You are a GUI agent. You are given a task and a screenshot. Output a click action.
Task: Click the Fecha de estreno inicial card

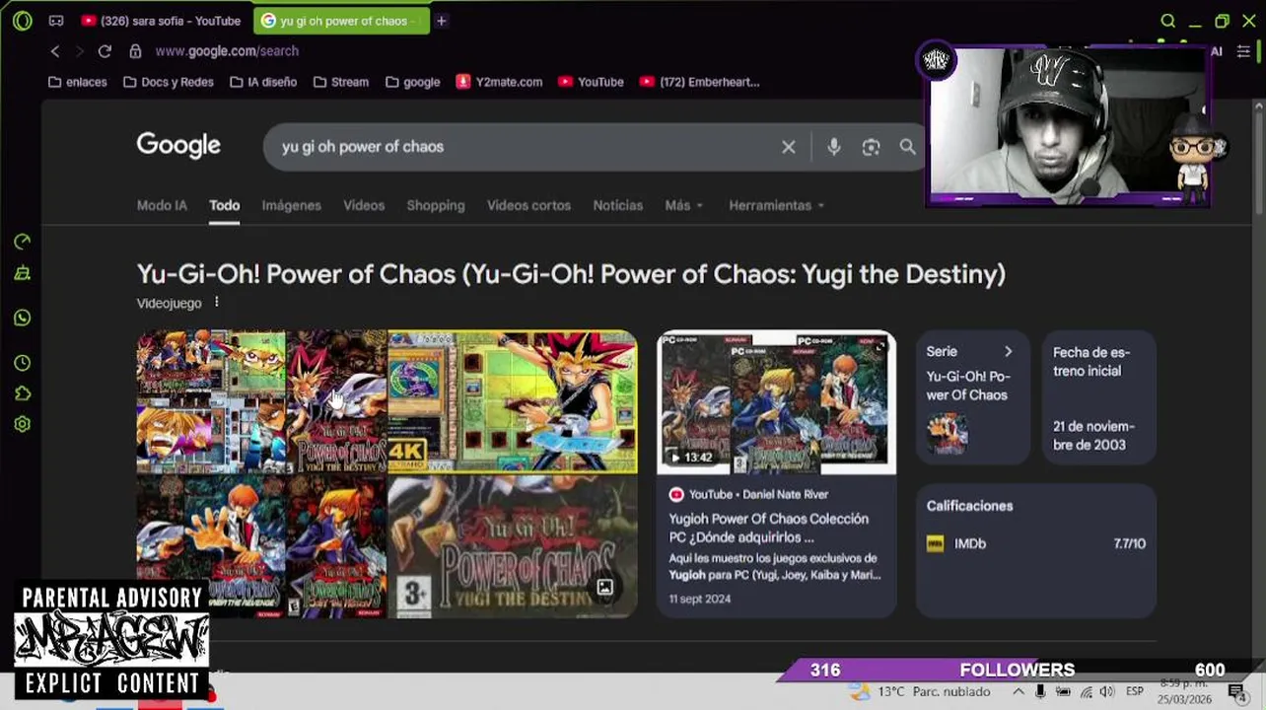pyautogui.click(x=1098, y=397)
